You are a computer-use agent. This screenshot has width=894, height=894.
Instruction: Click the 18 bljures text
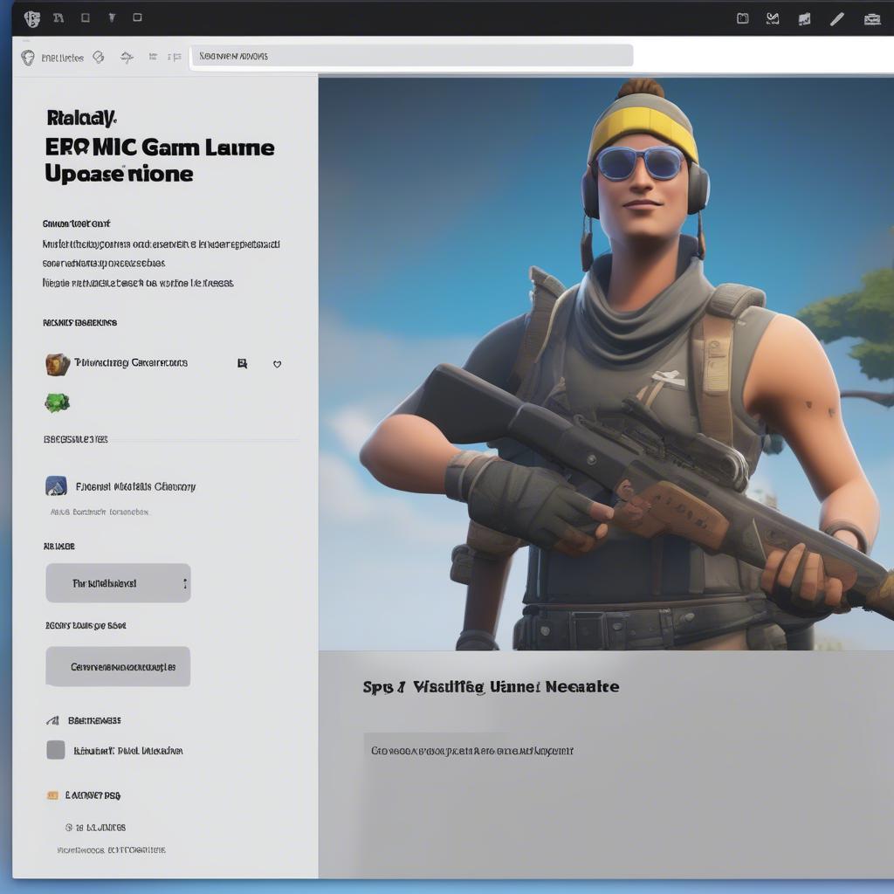coord(101,828)
